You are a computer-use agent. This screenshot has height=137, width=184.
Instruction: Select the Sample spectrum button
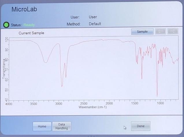point(142,32)
